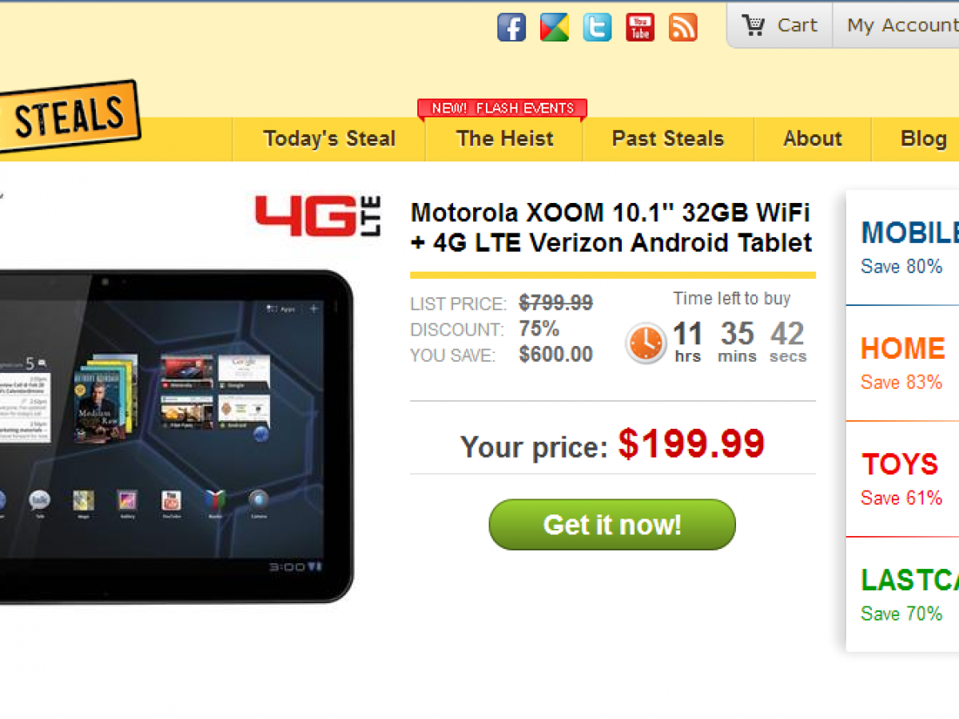This screenshot has width=959, height=719.
Task: View Past Steals tab
Action: (x=668, y=139)
